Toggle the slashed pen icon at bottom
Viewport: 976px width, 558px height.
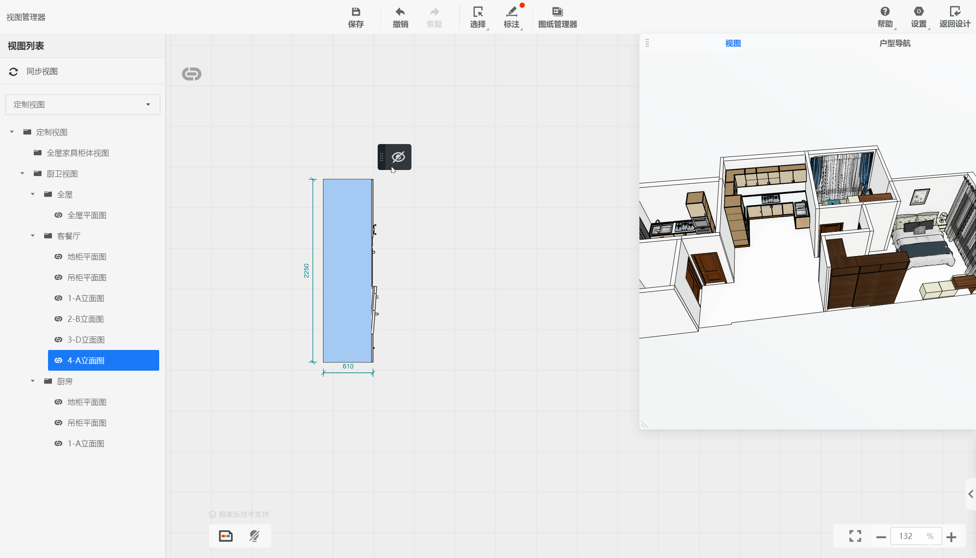click(254, 536)
